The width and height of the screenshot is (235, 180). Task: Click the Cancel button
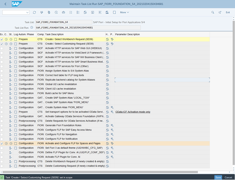coord(228,177)
